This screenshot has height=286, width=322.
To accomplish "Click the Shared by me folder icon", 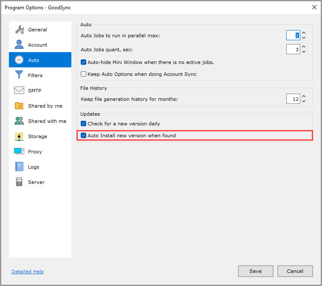I will [x=19, y=106].
